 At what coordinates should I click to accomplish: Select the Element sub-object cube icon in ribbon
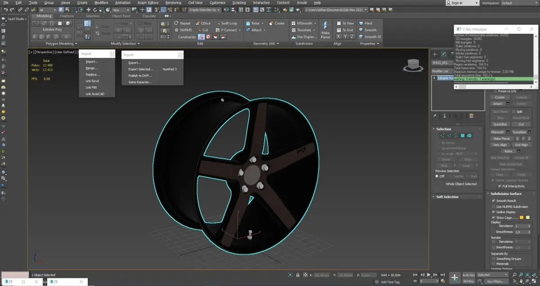68,23
